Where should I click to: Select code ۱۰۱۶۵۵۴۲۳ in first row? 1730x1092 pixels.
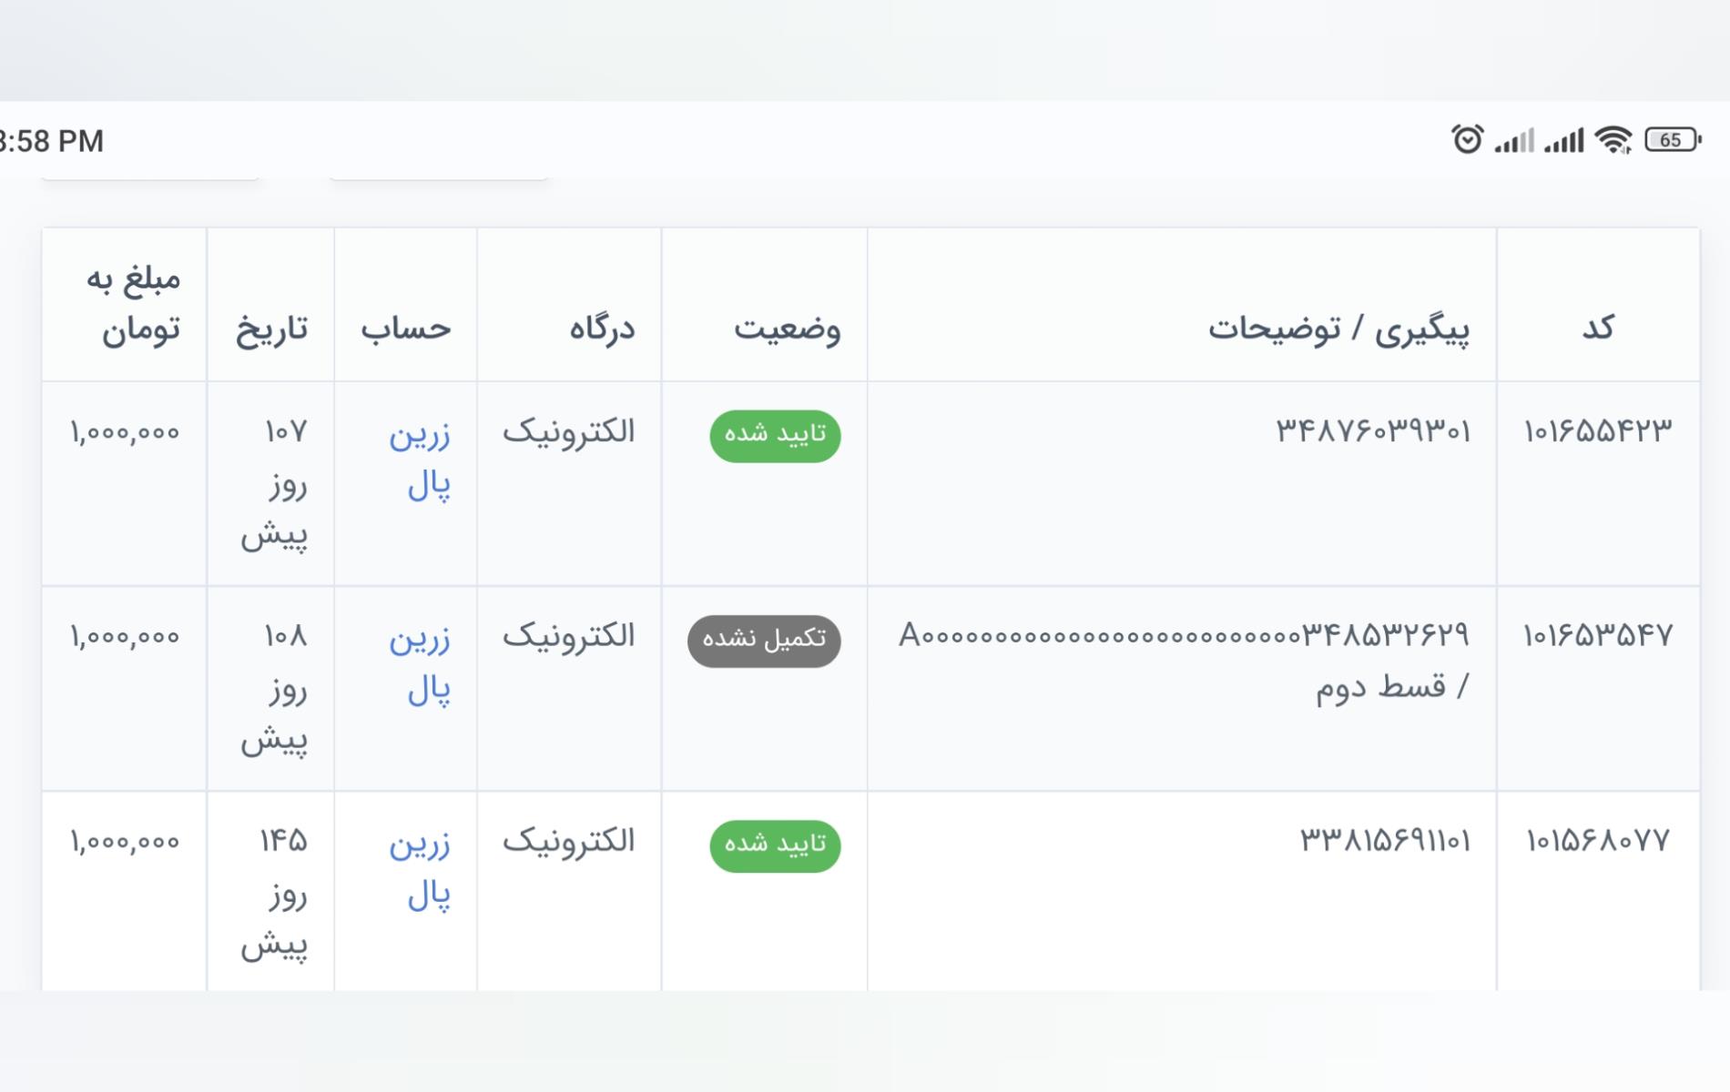(x=1598, y=430)
